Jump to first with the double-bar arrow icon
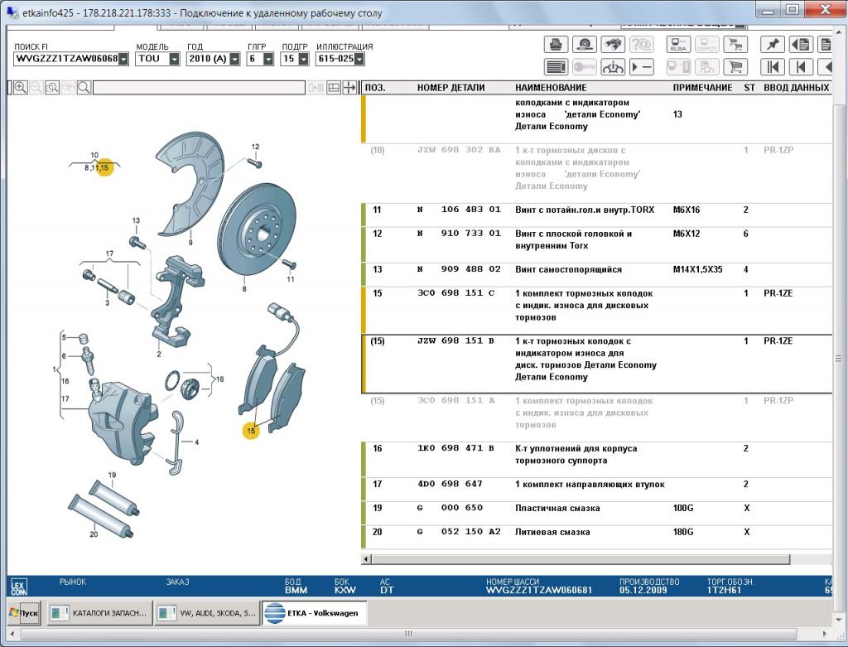The image size is (848, 647). click(x=773, y=67)
